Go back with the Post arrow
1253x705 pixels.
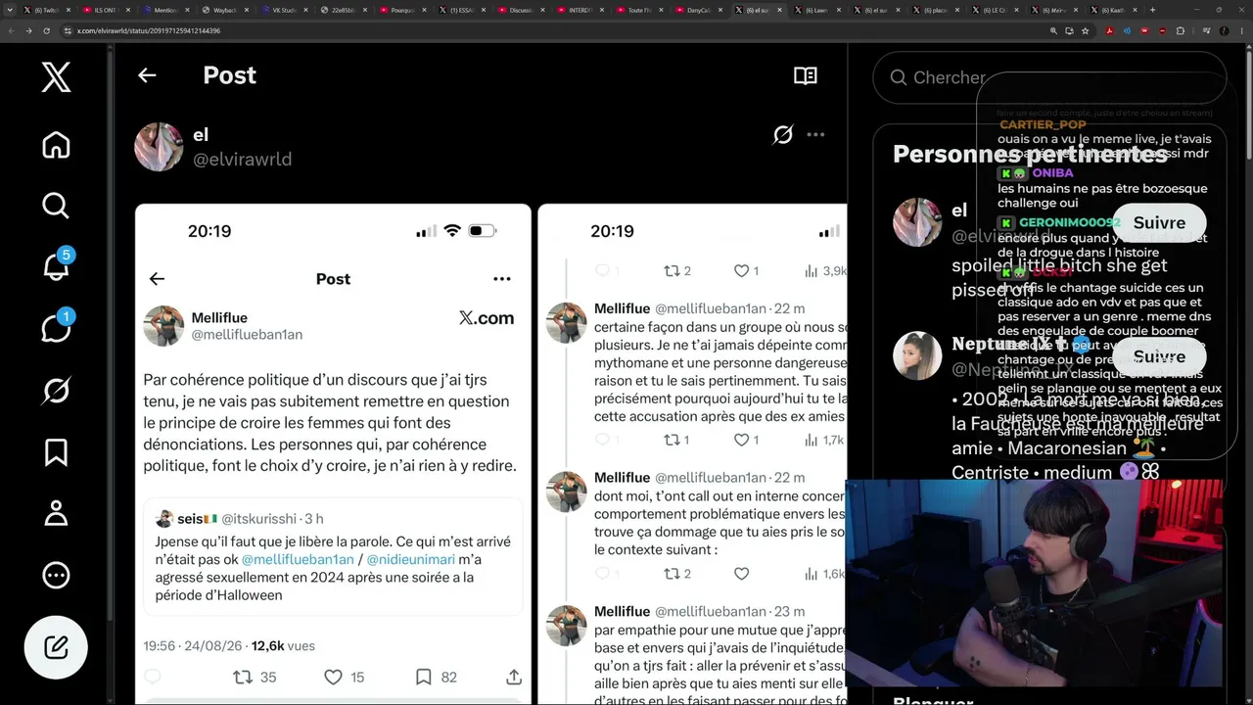click(147, 75)
